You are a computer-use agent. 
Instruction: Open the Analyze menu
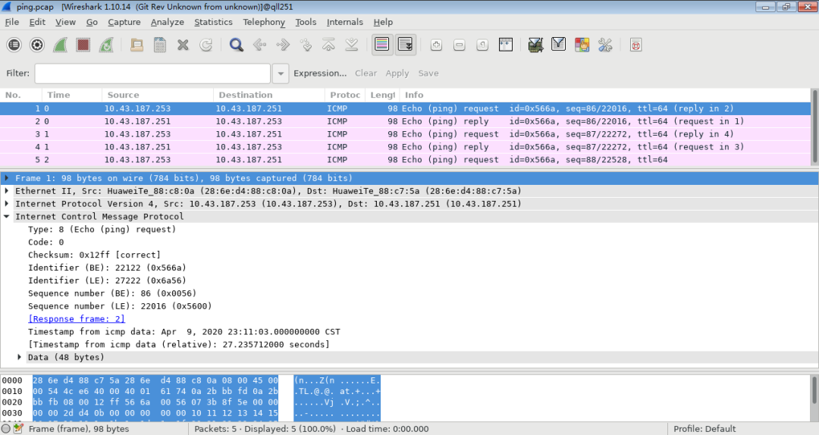[x=167, y=22]
